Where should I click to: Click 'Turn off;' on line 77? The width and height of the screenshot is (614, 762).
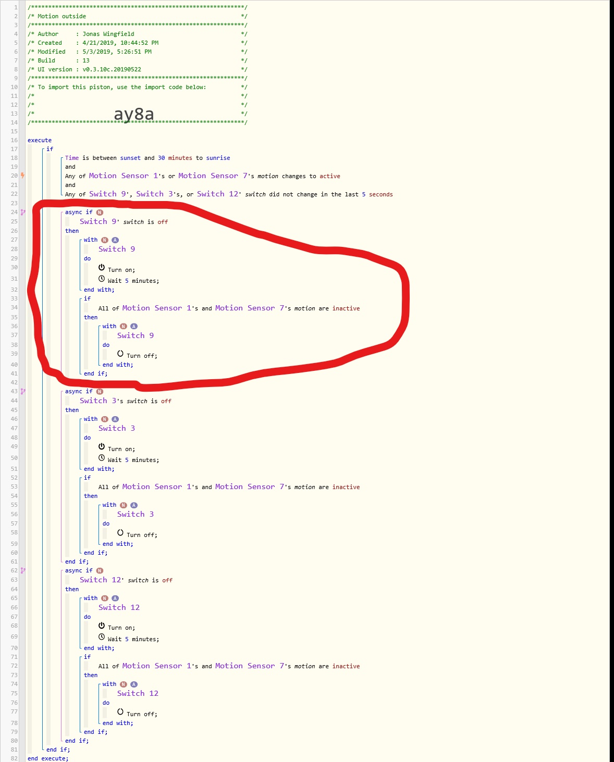tap(142, 714)
